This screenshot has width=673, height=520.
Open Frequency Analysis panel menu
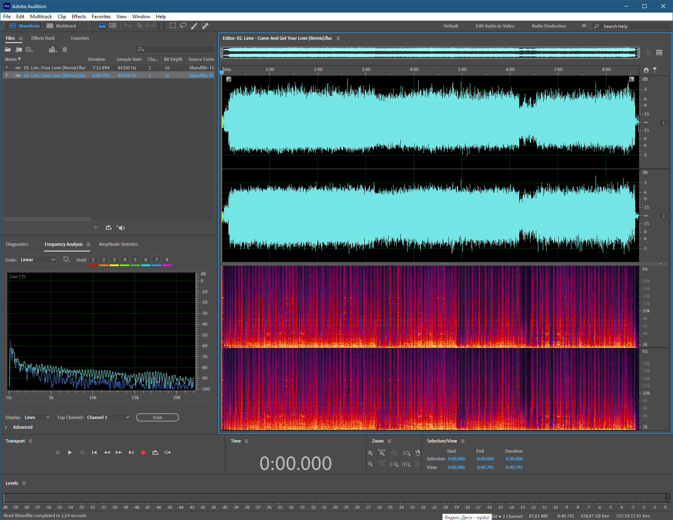click(88, 244)
